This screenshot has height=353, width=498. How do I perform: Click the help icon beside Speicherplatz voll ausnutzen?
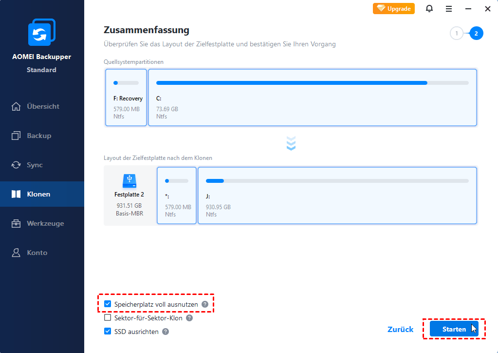205,304
